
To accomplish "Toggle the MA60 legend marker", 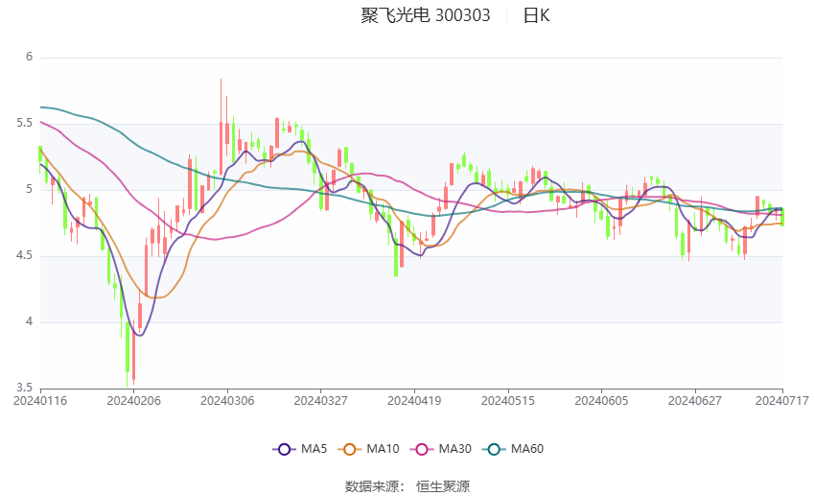I will point(494,449).
